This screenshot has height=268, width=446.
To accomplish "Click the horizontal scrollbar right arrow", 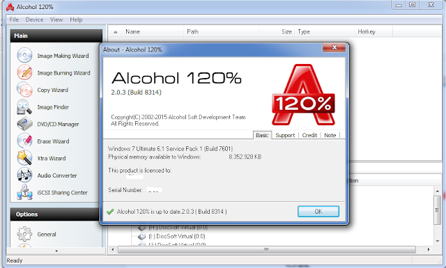I will (429, 249).
